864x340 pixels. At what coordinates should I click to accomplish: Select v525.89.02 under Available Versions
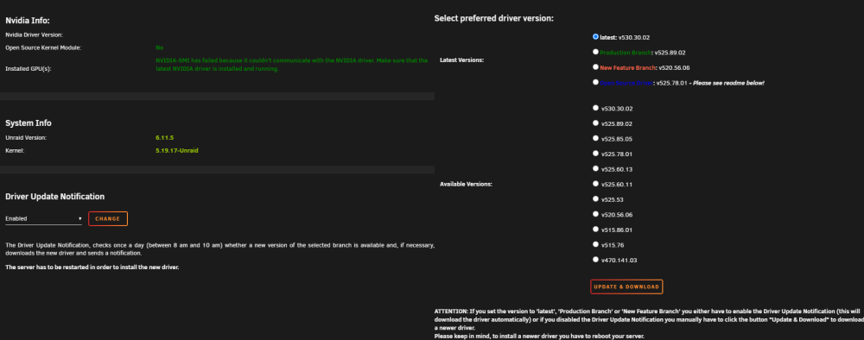595,123
